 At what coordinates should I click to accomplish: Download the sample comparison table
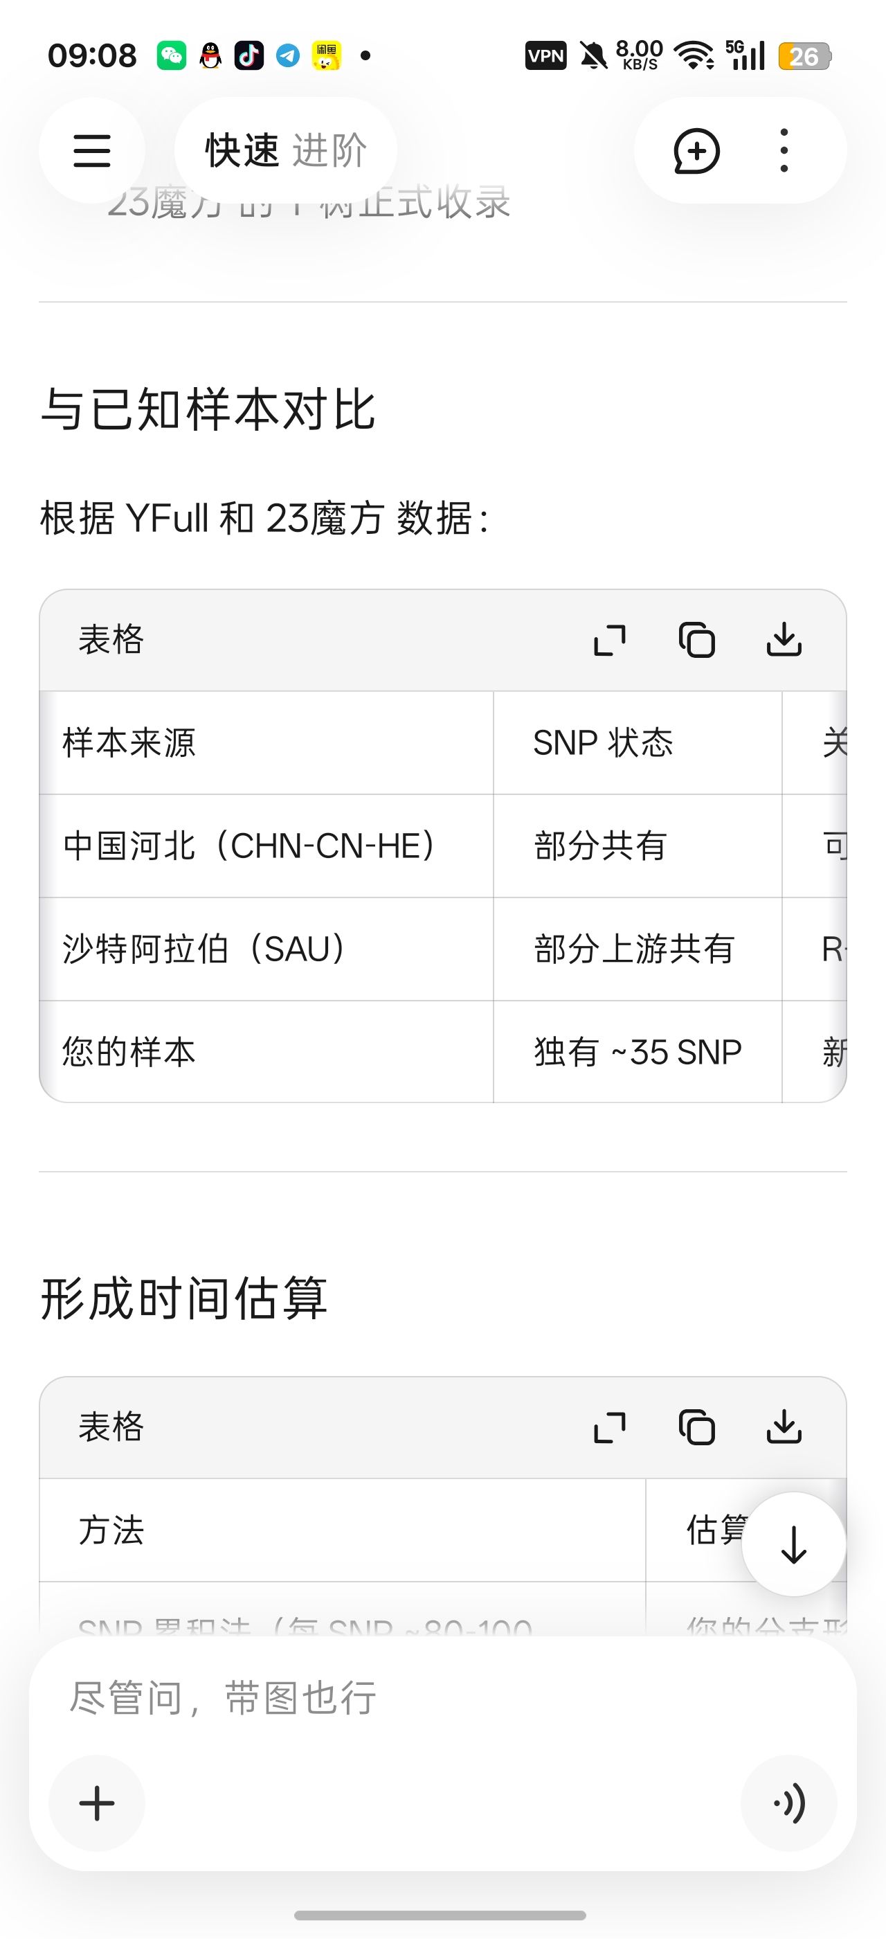pos(784,641)
